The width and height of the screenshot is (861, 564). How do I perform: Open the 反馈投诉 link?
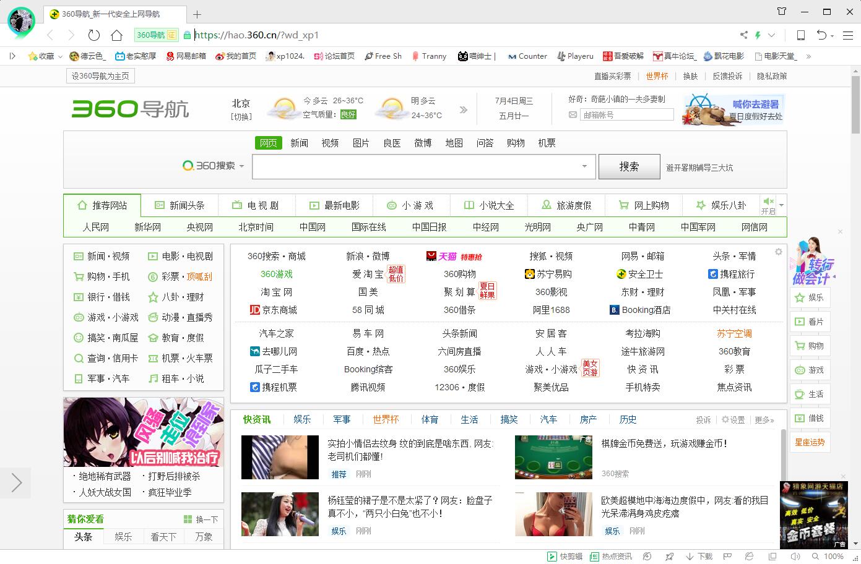tap(727, 76)
